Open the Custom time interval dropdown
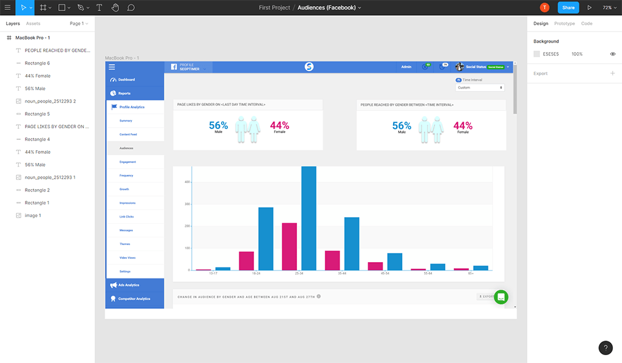Image resolution: width=622 pixels, height=363 pixels. 480,88
